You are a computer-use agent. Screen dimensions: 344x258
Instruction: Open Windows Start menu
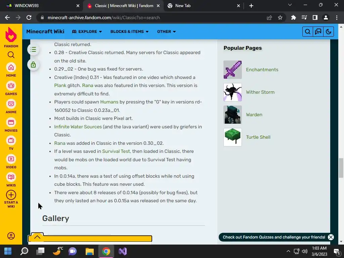8,251
